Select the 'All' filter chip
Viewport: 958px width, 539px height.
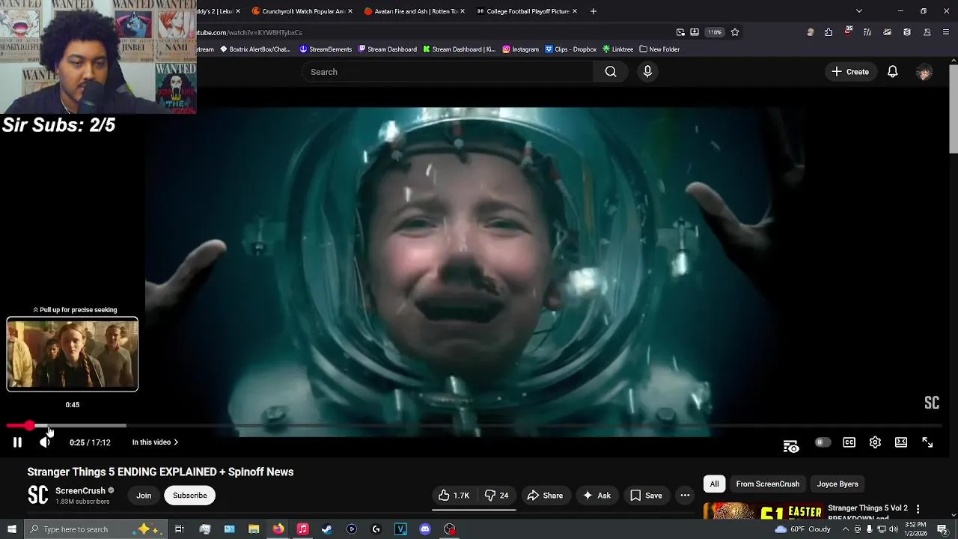point(715,484)
